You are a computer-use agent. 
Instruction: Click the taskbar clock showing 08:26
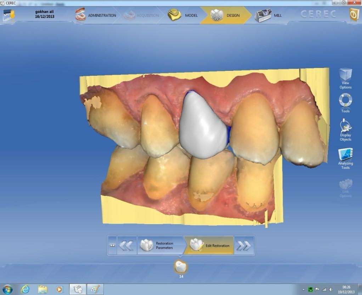[346, 289]
